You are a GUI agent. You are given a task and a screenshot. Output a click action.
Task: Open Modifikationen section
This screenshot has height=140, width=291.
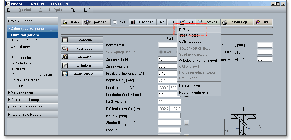tap(82, 74)
